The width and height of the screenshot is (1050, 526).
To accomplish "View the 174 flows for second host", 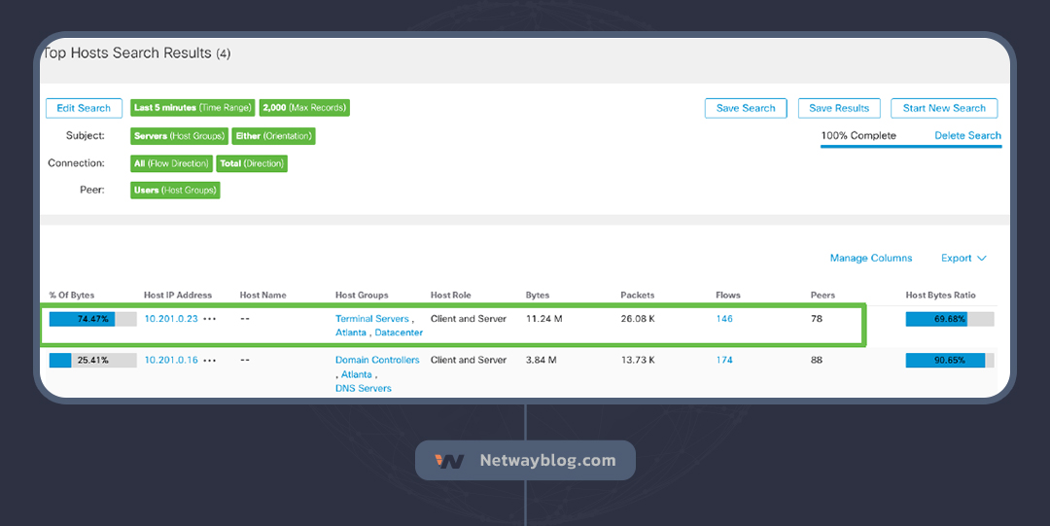I will (724, 360).
